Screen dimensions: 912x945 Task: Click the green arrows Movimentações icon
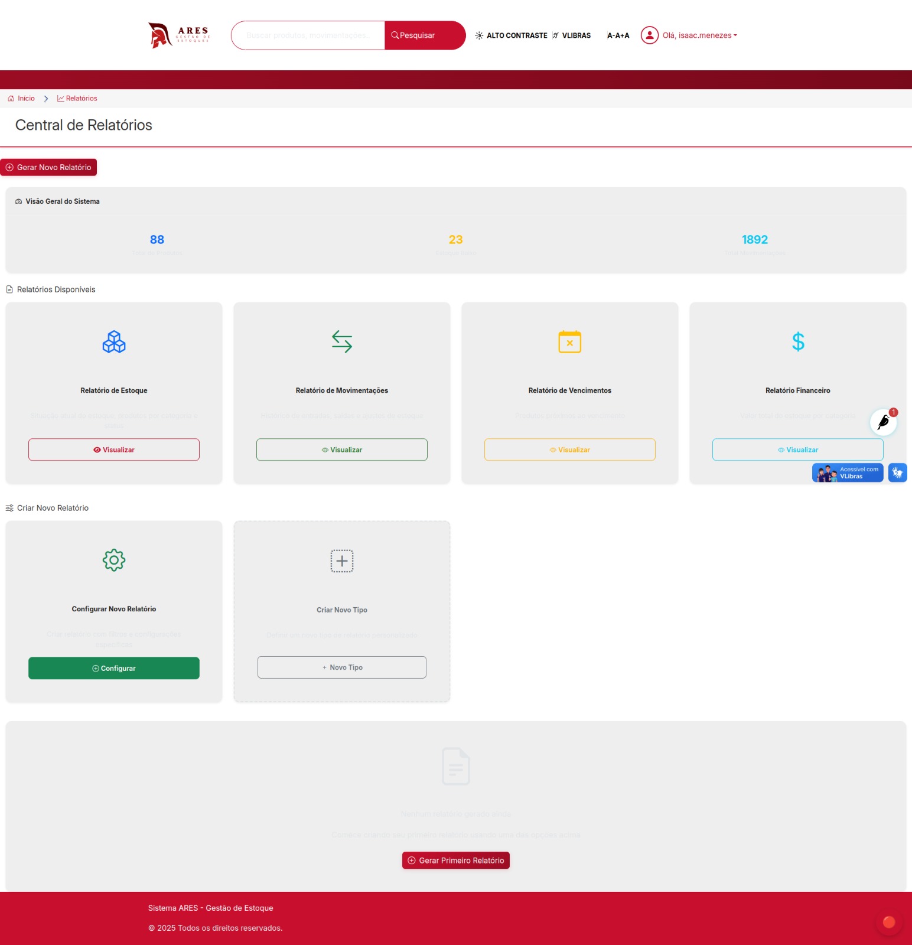click(x=342, y=342)
